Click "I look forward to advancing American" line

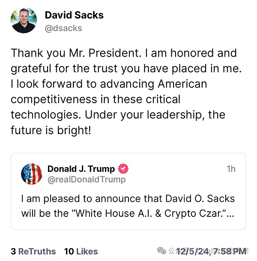pyautogui.click(x=109, y=84)
